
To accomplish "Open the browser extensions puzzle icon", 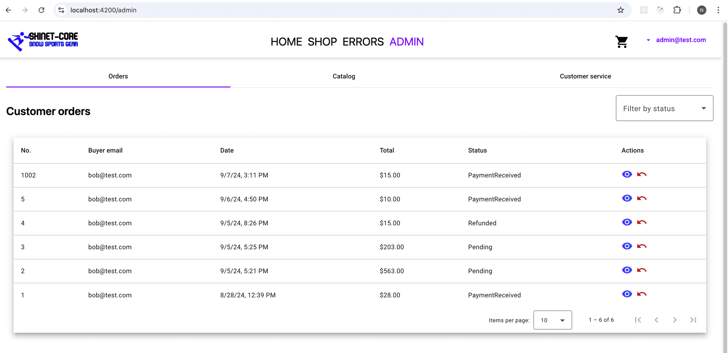I will (677, 10).
